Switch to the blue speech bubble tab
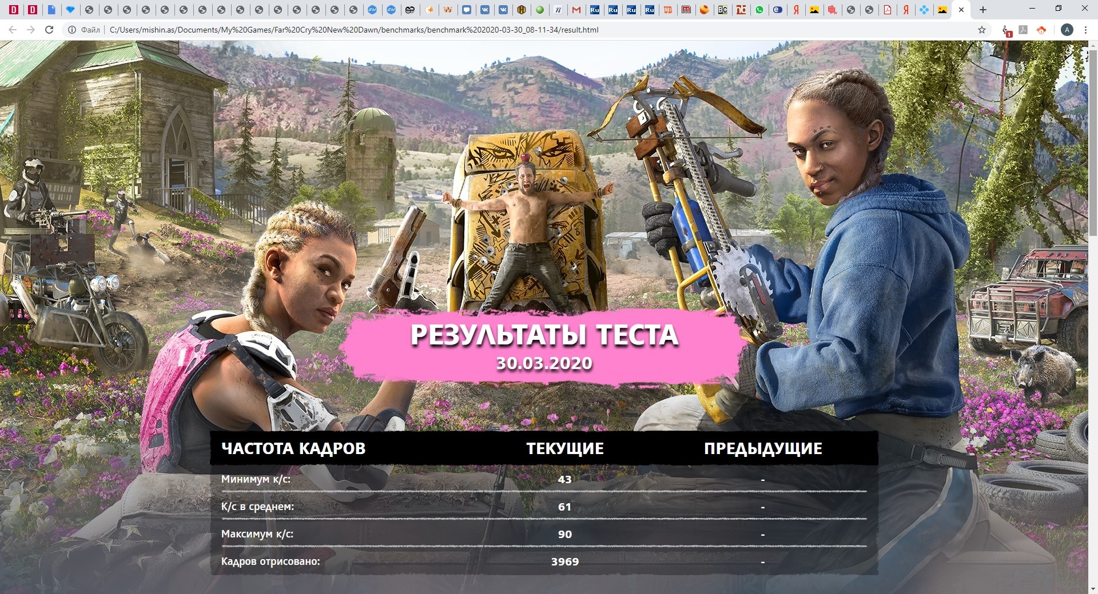Screen dimensions: 1098x594 [x=467, y=10]
